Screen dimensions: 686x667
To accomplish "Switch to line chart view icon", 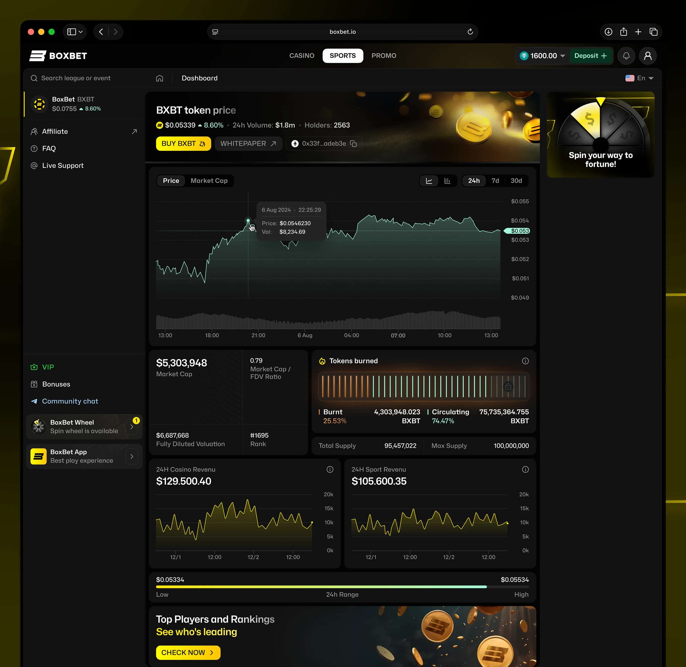I will tap(429, 181).
